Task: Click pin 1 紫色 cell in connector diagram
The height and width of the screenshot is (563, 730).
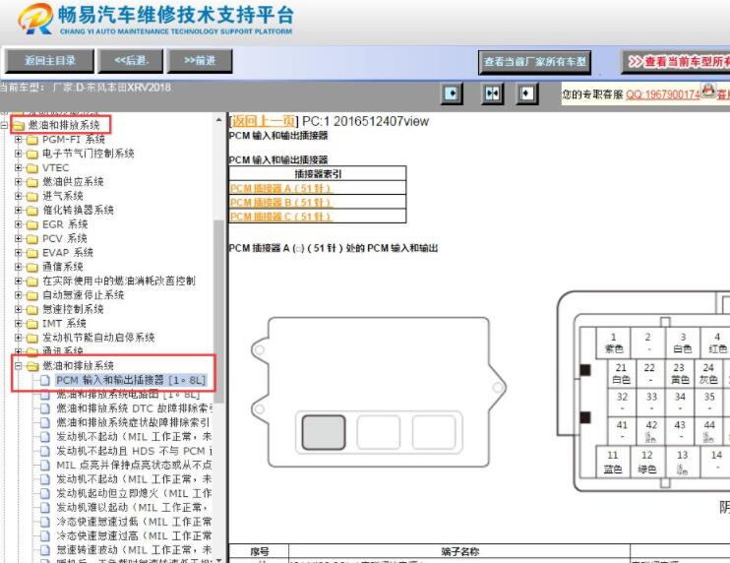Action: click(613, 343)
